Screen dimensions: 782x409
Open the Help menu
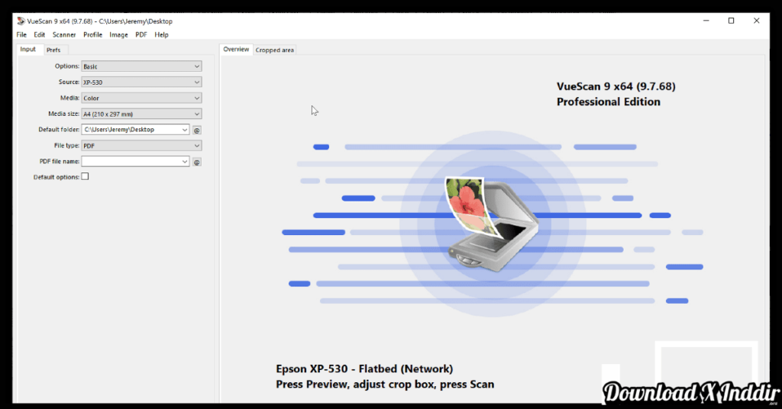[x=161, y=34]
